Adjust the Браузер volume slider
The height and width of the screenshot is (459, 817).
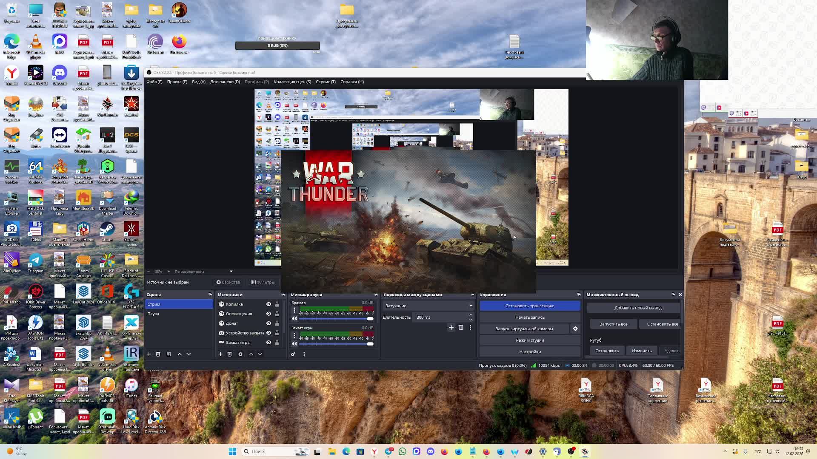pos(369,319)
